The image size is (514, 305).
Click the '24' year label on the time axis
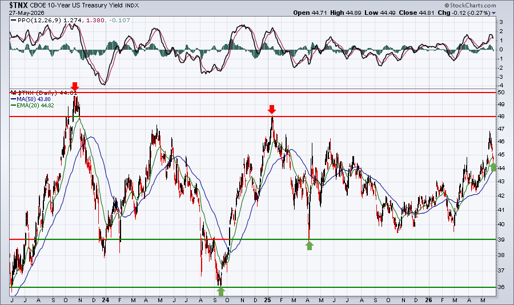coord(106,300)
